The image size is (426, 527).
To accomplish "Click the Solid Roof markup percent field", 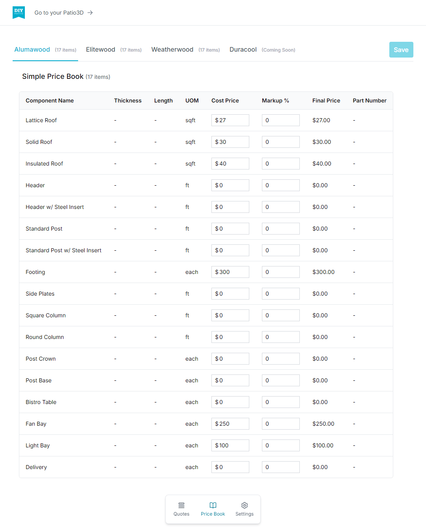I will click(x=280, y=142).
